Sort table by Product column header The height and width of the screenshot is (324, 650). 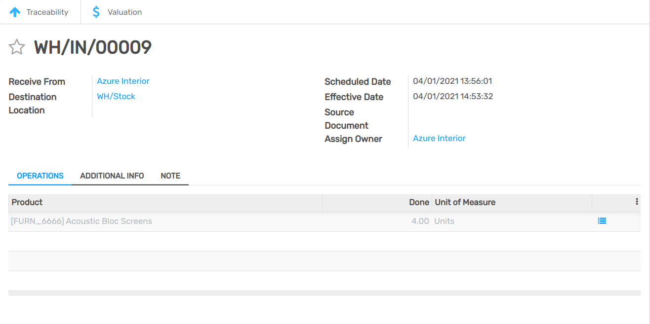point(27,202)
